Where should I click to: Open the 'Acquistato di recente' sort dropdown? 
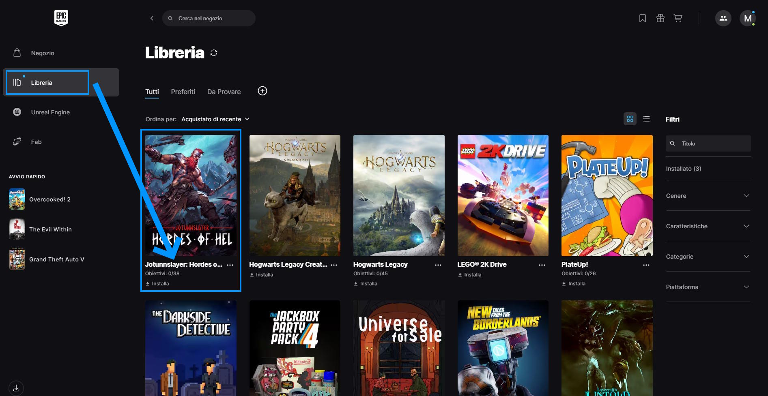[215, 119]
